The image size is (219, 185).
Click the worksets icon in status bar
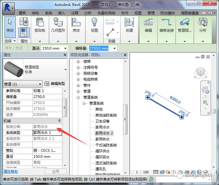(151, 179)
